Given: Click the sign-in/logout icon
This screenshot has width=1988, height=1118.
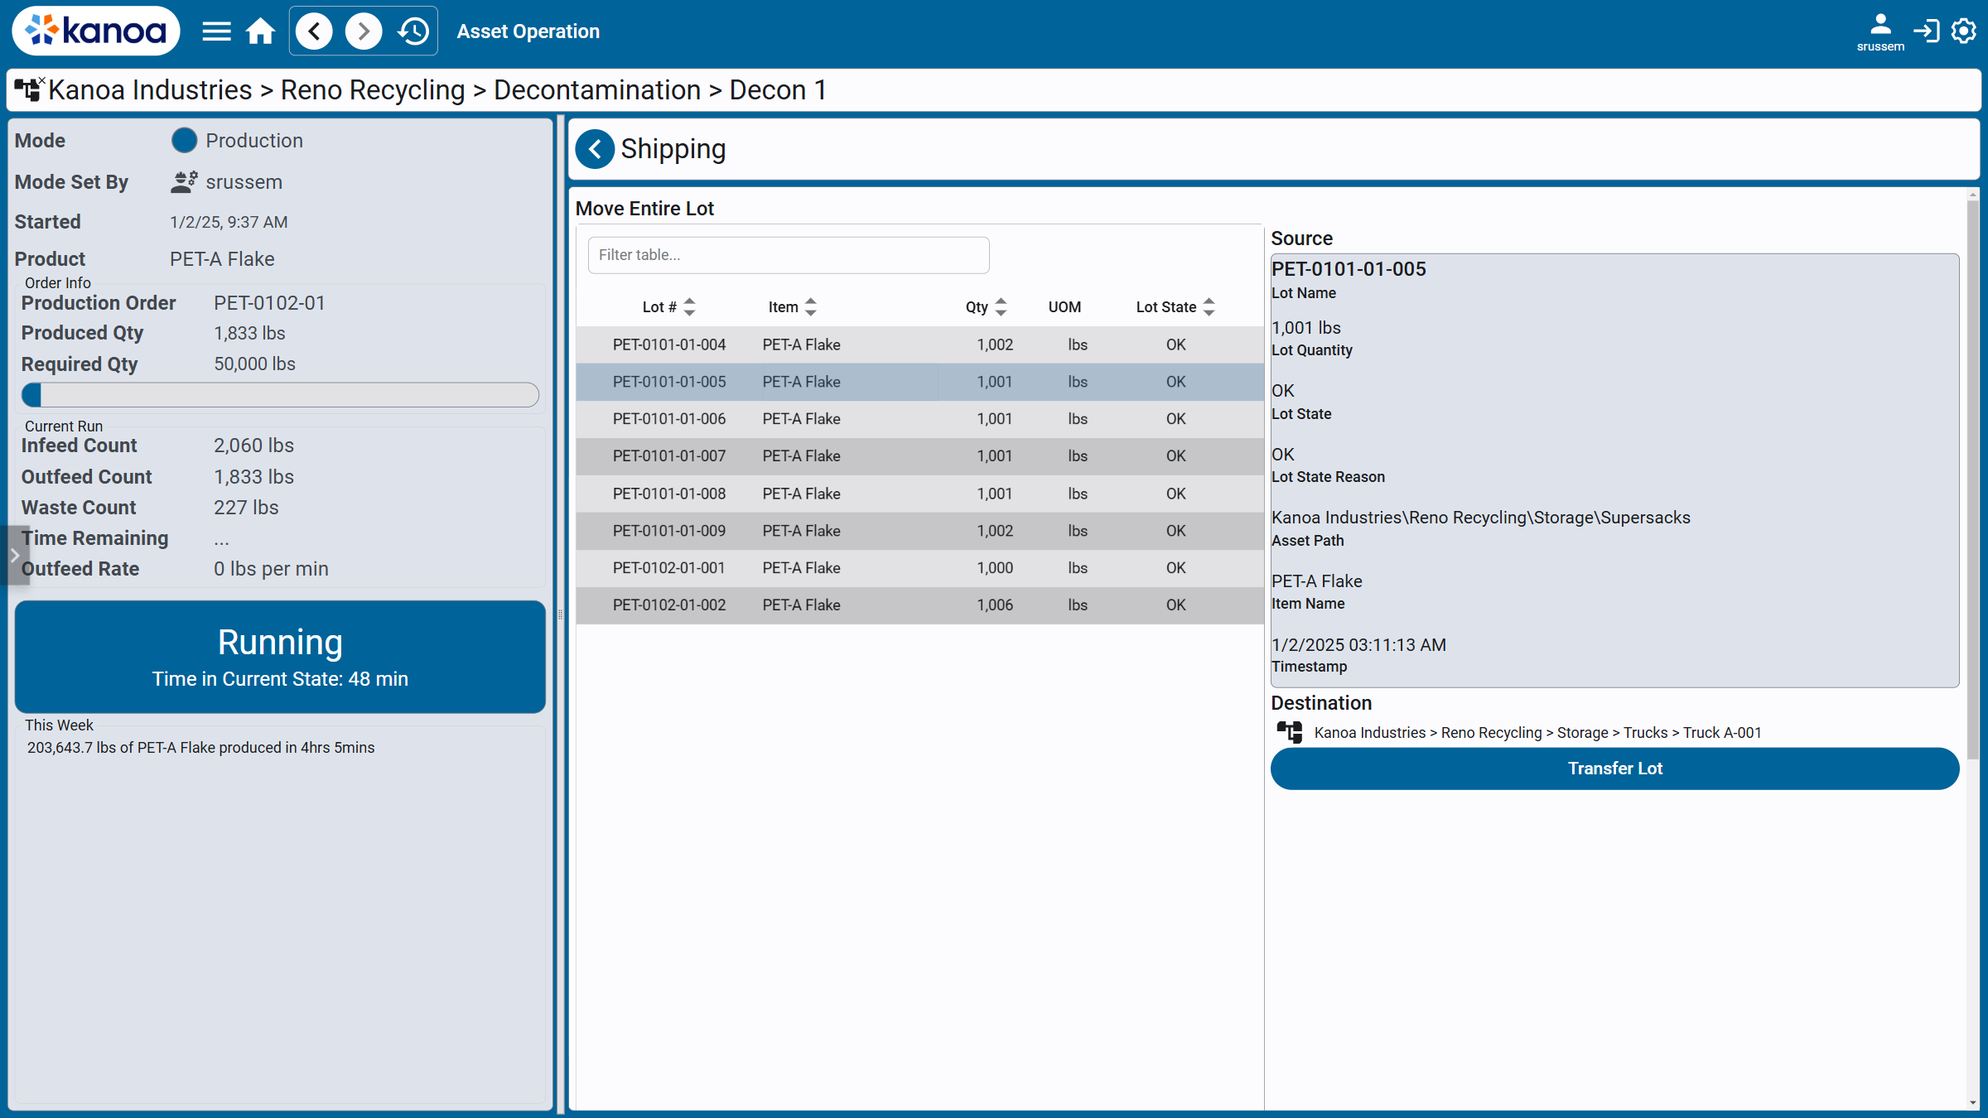Looking at the screenshot, I should pyautogui.click(x=1927, y=31).
